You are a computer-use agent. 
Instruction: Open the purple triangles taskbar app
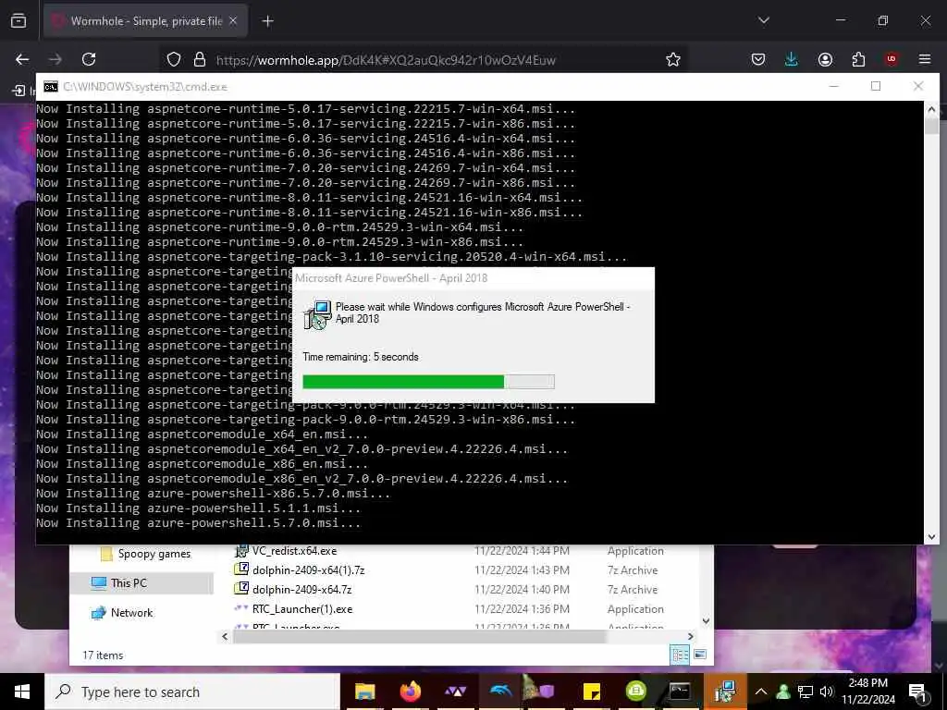[455, 692]
